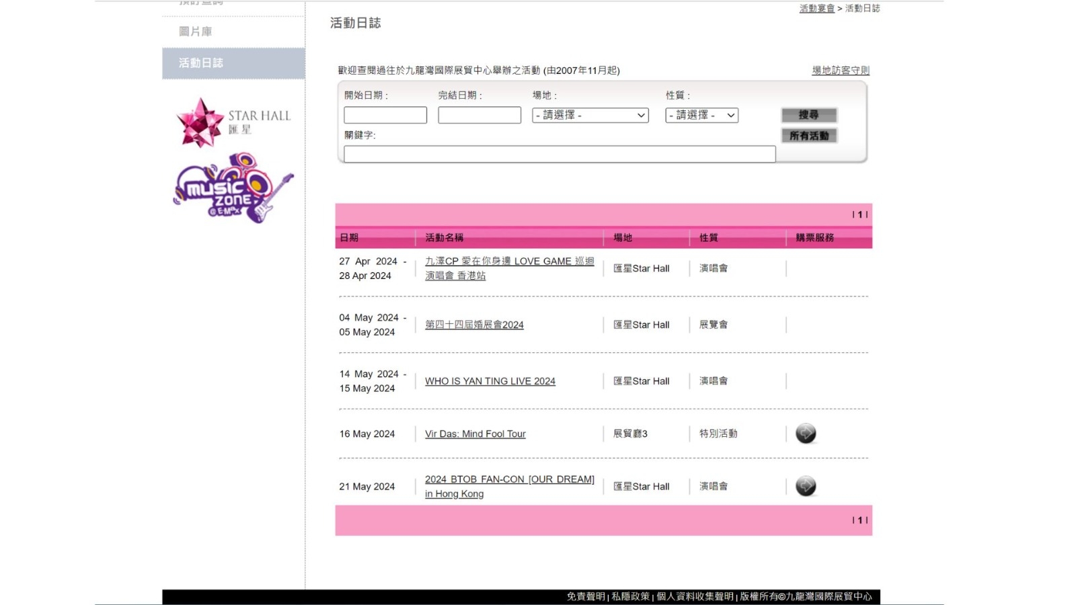
Task: Expand the 性質 nature dropdown
Action: click(702, 115)
